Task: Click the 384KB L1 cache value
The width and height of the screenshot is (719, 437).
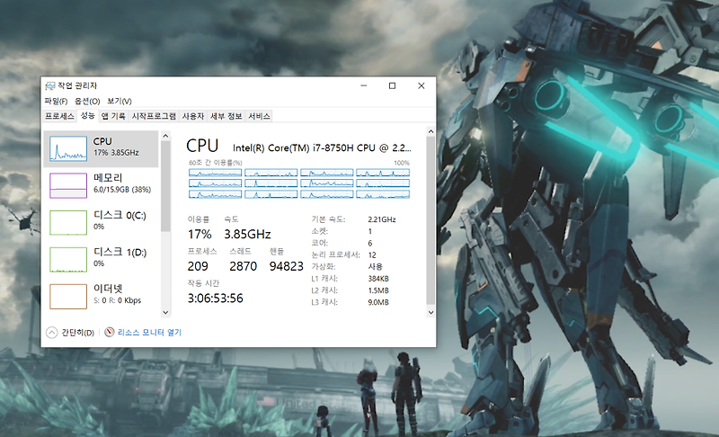Action: (378, 279)
